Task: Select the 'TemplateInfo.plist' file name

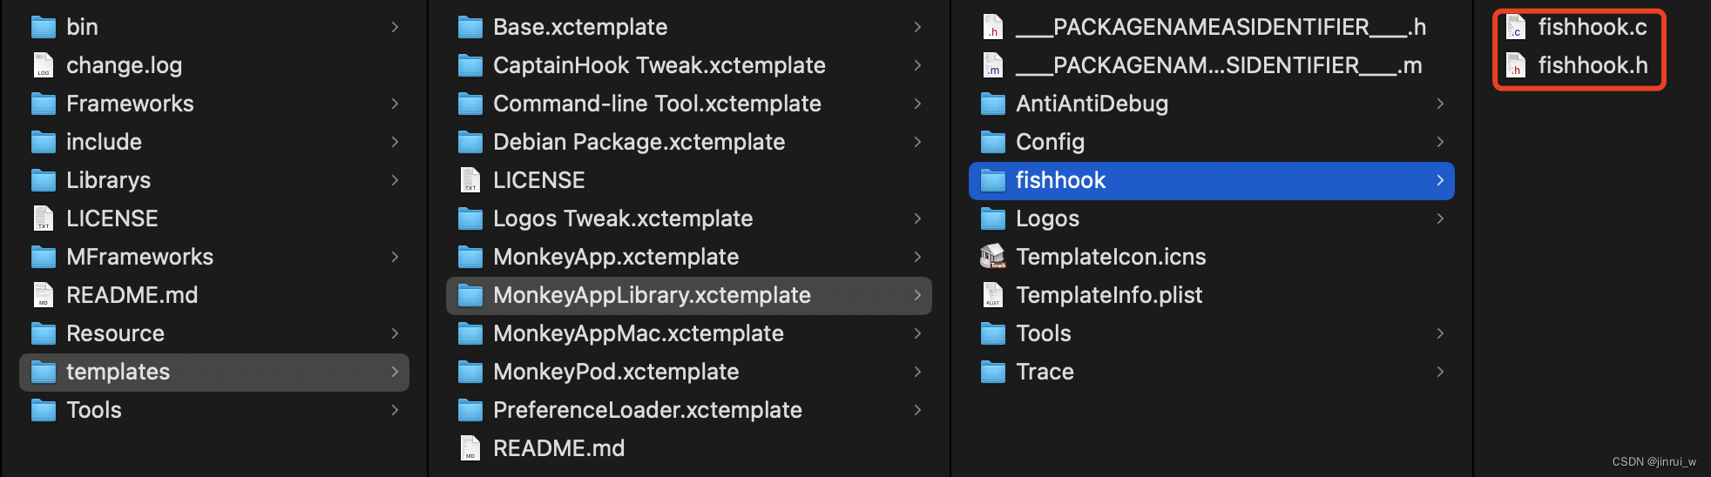Action: [1110, 296]
